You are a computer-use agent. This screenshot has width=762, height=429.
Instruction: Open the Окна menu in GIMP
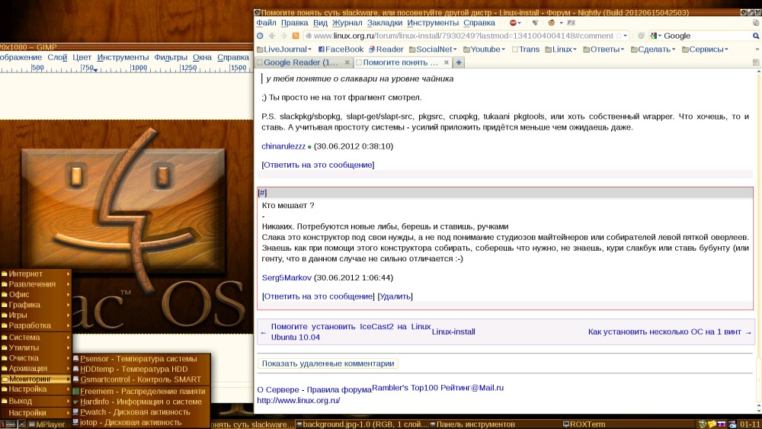pyautogui.click(x=202, y=57)
